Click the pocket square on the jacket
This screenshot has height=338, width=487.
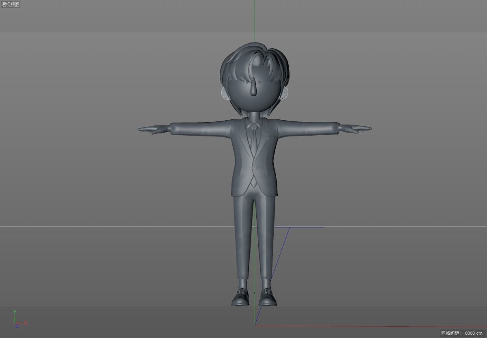coord(270,139)
